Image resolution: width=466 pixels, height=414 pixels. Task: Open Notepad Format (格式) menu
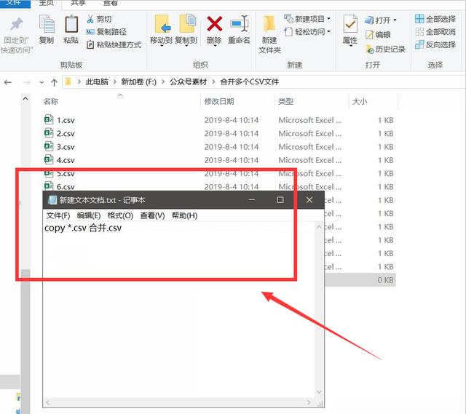[x=120, y=215]
